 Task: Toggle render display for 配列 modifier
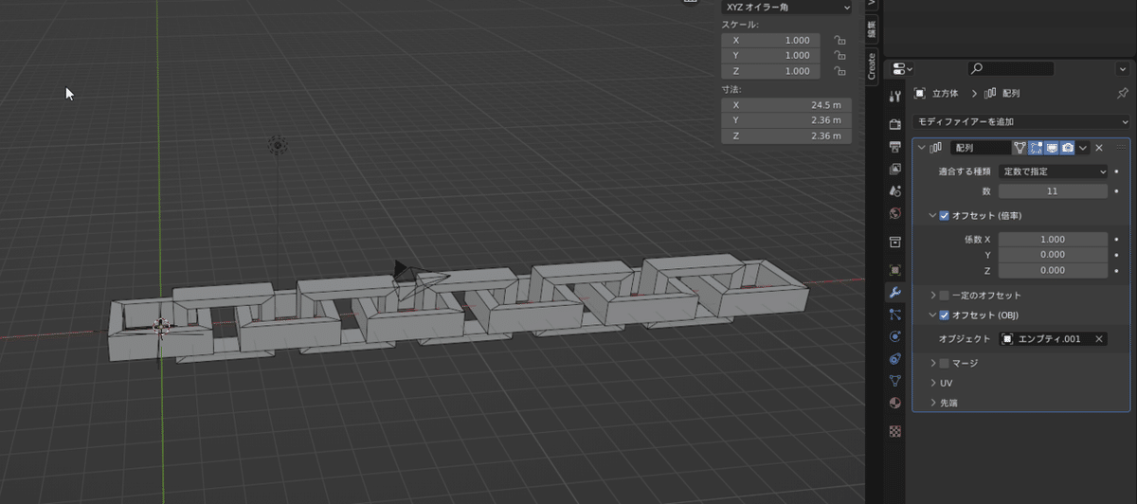click(x=1068, y=148)
